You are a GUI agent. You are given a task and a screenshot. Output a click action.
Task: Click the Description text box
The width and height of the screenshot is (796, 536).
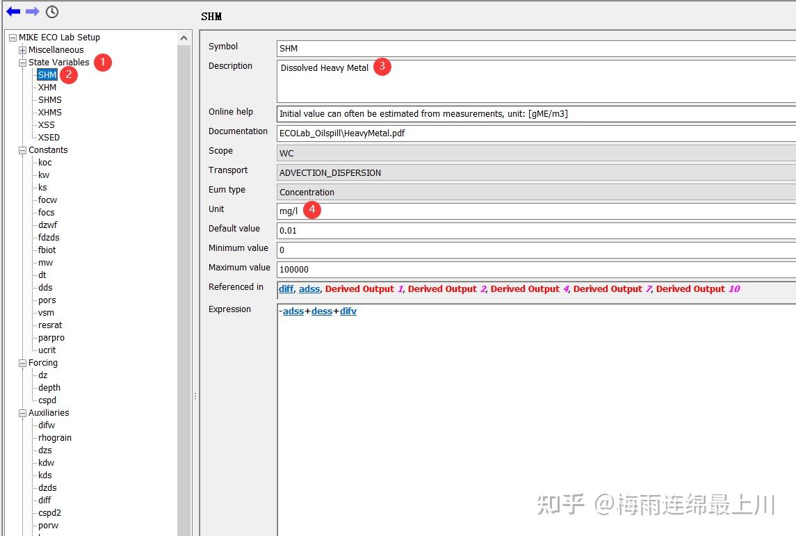(536, 81)
